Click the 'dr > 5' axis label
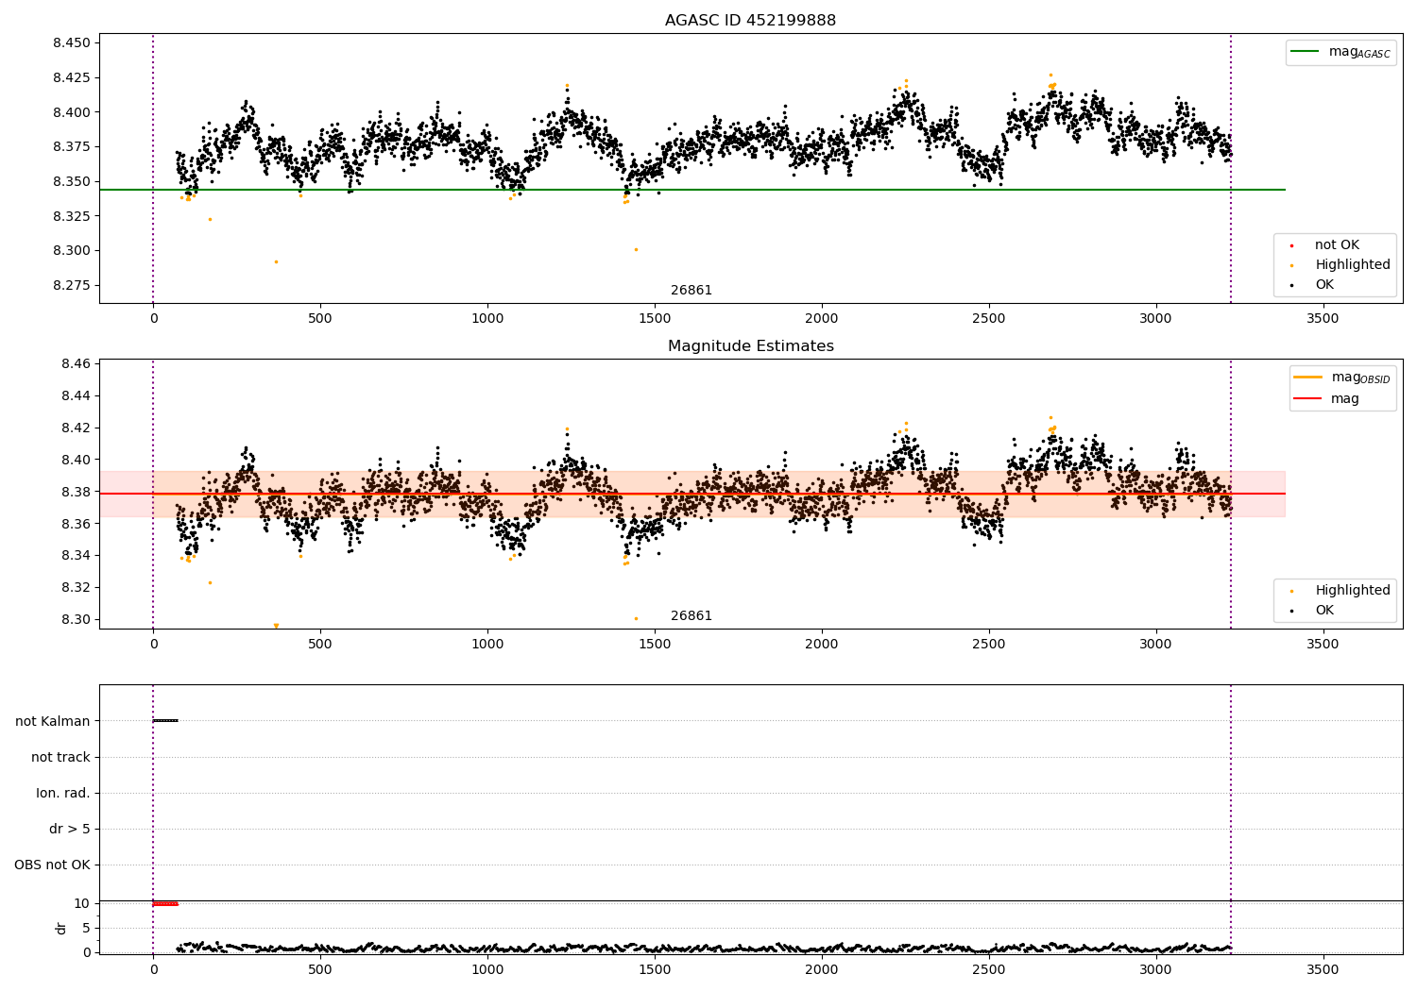1417x991 pixels. (70, 829)
